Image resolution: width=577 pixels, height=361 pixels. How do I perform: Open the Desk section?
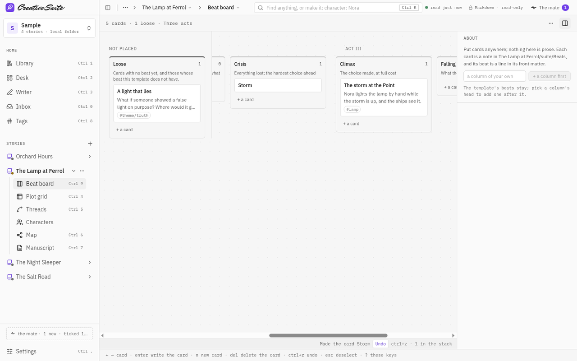[x=50, y=78]
